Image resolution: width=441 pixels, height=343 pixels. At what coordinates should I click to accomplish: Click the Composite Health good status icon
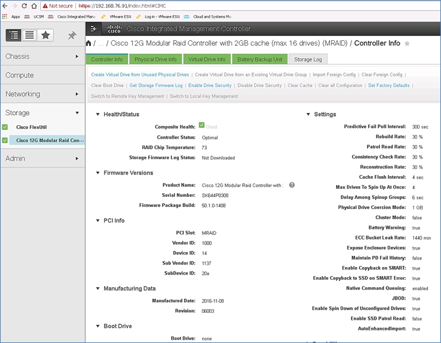pos(201,125)
